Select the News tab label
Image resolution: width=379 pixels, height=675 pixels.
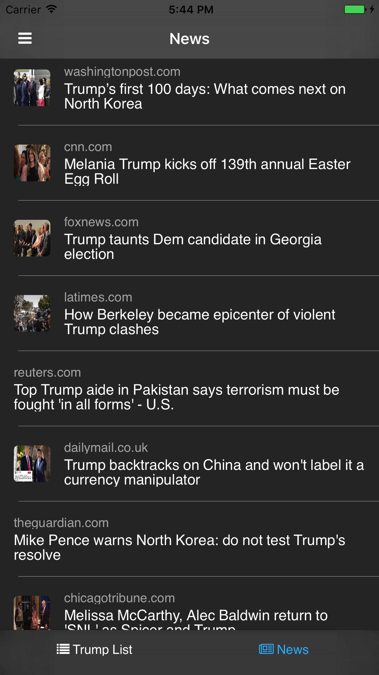(x=292, y=649)
